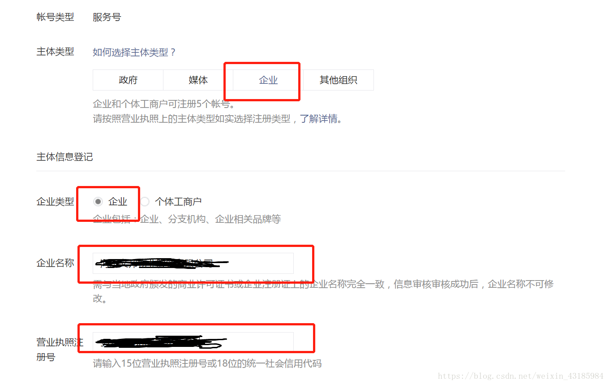
Task: Focus the 营业执照注册号 input field
Action: pos(193,342)
